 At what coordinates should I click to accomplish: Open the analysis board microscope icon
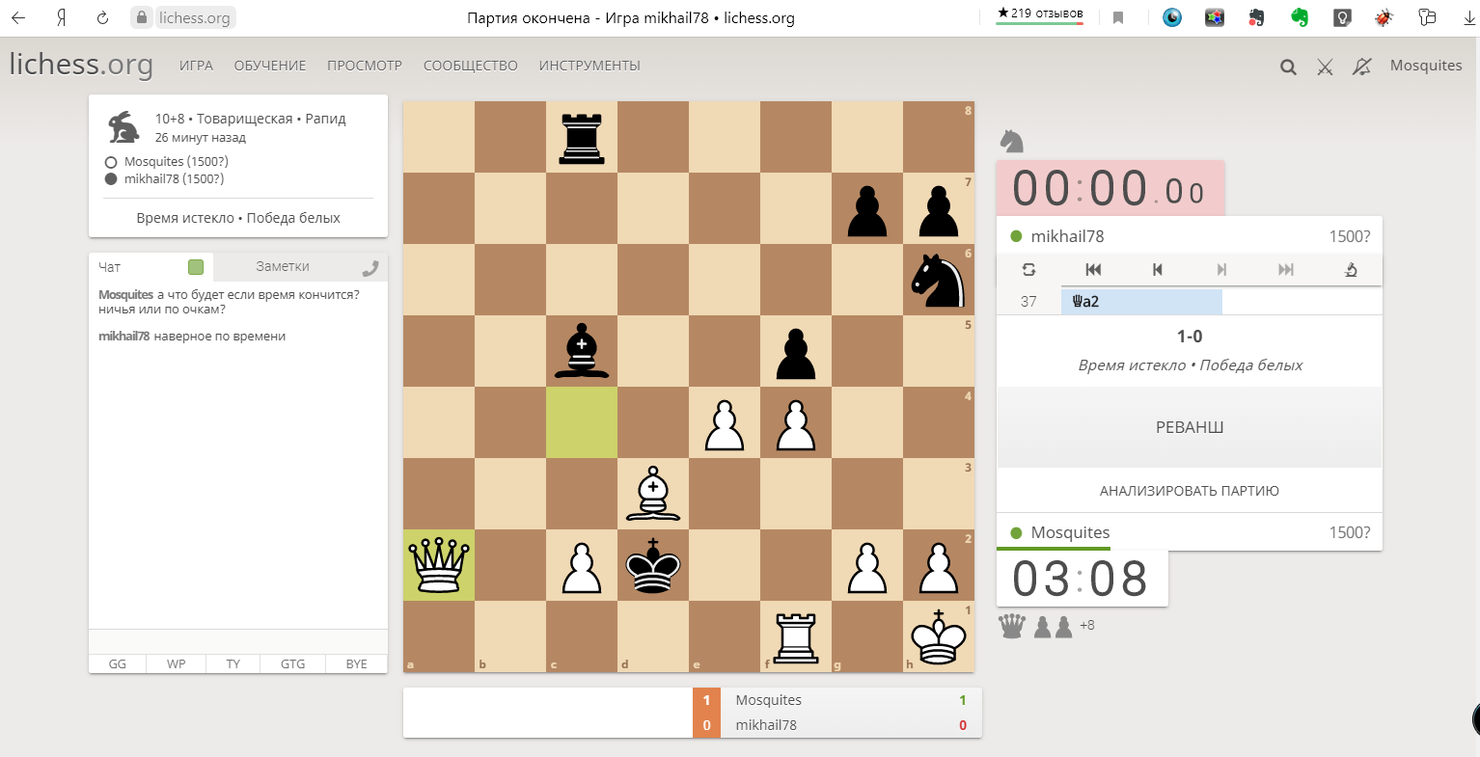click(x=1351, y=269)
